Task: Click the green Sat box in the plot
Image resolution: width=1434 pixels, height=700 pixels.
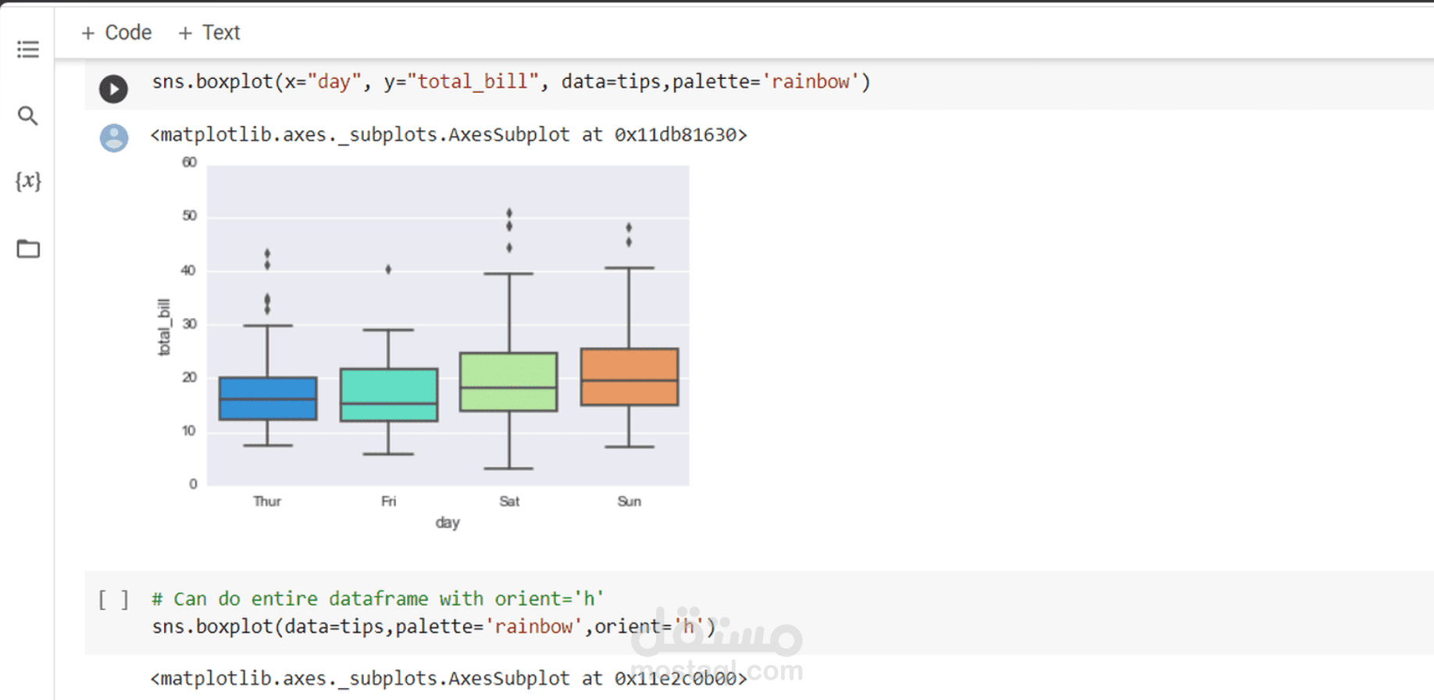Action: coord(508,381)
